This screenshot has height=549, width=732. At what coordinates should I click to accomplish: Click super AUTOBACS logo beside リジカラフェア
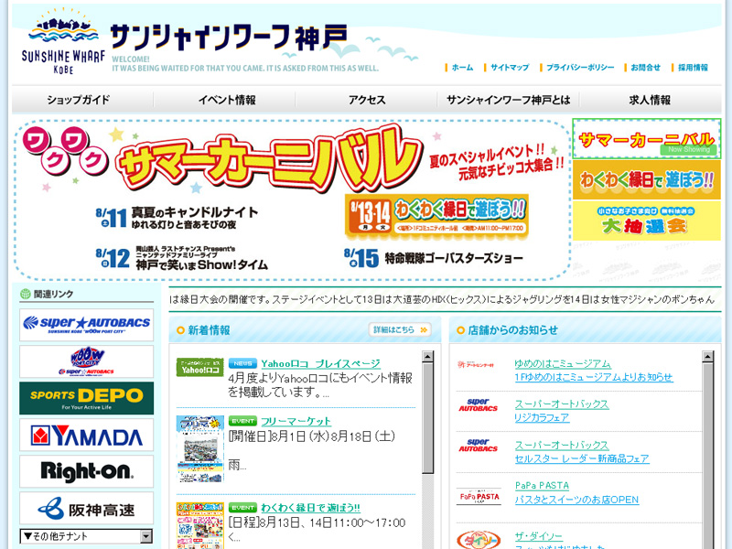(478, 404)
